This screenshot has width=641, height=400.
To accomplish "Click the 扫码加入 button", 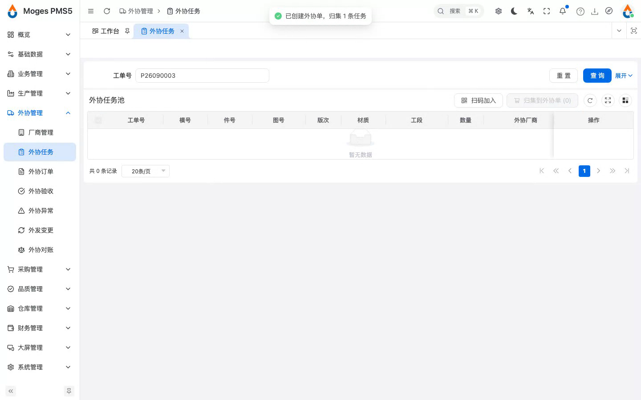I will (x=479, y=100).
